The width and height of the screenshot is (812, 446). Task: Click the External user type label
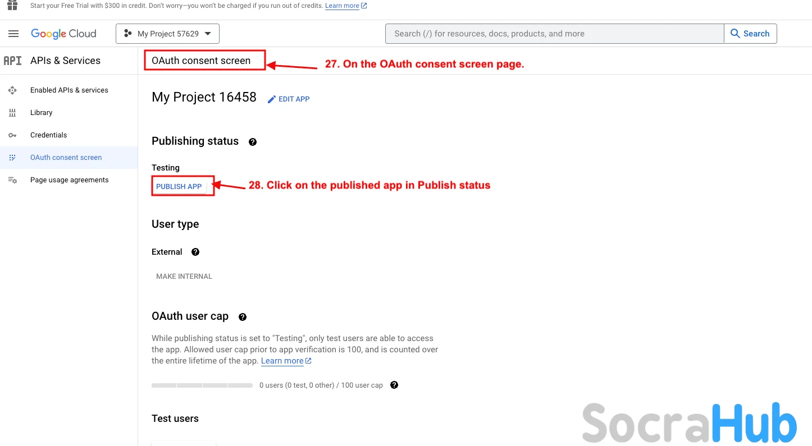coord(167,252)
